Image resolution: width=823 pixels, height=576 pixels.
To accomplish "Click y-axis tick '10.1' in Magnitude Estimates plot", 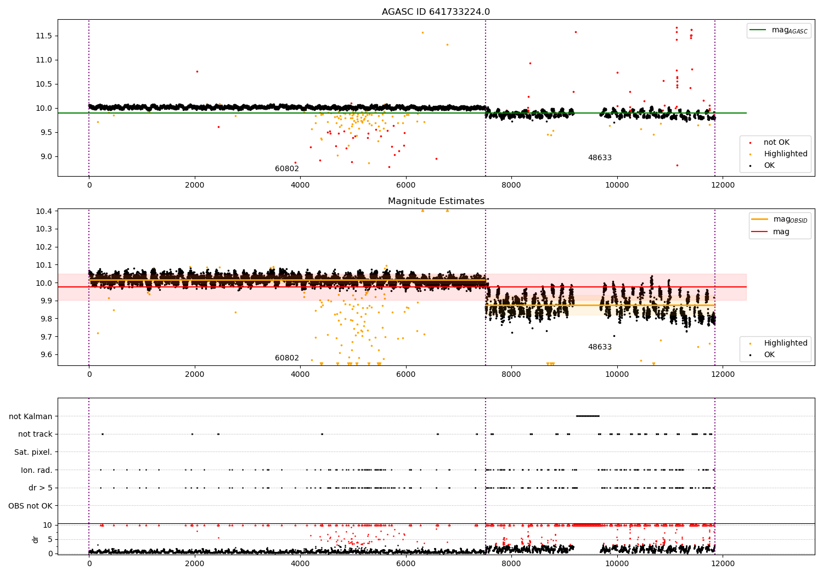I will tap(43, 265).
